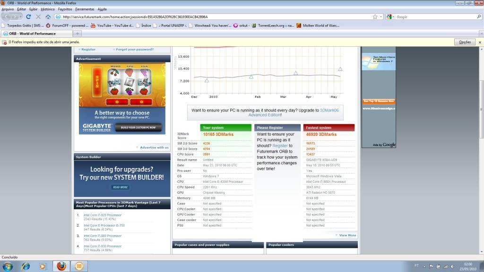The image size is (484, 272).
Task: Open Portal UNAERP bookmark
Action: 170,25
